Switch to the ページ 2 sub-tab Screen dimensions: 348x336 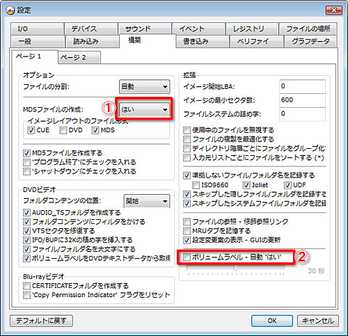coord(79,57)
